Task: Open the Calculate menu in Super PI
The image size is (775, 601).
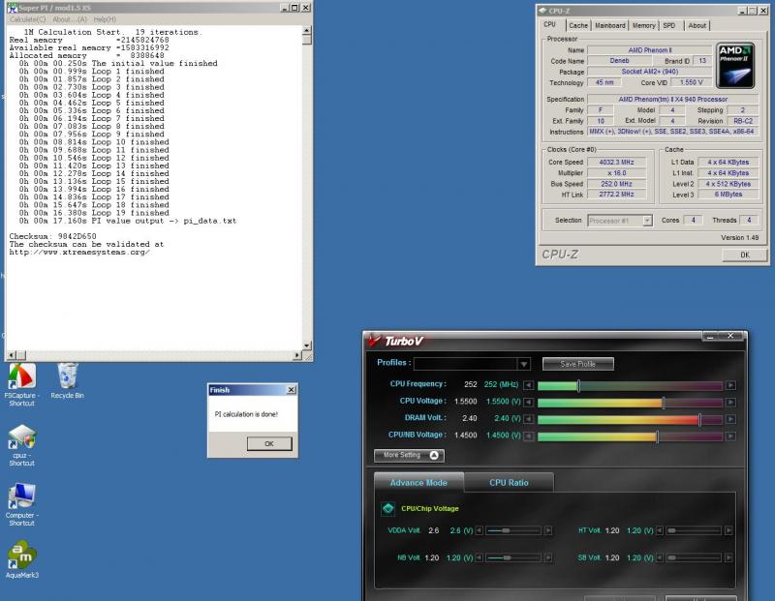Action: pyautogui.click(x=27, y=19)
